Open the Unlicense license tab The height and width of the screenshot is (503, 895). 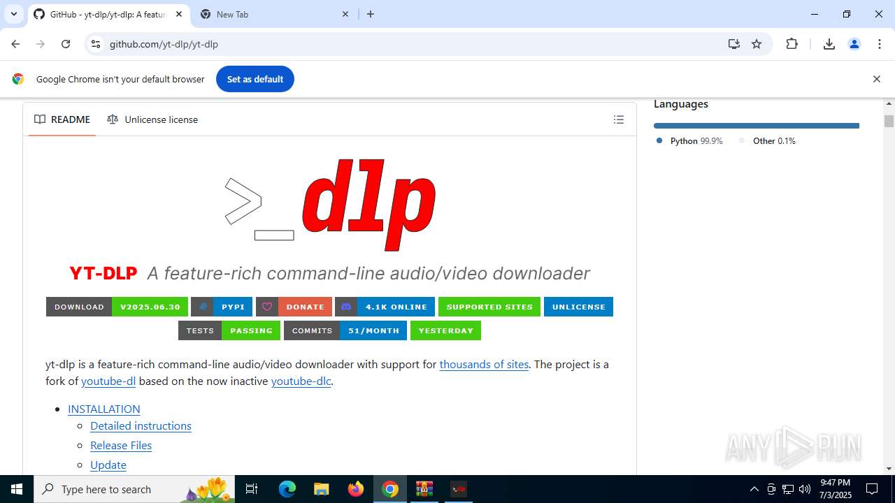pyautogui.click(x=152, y=119)
